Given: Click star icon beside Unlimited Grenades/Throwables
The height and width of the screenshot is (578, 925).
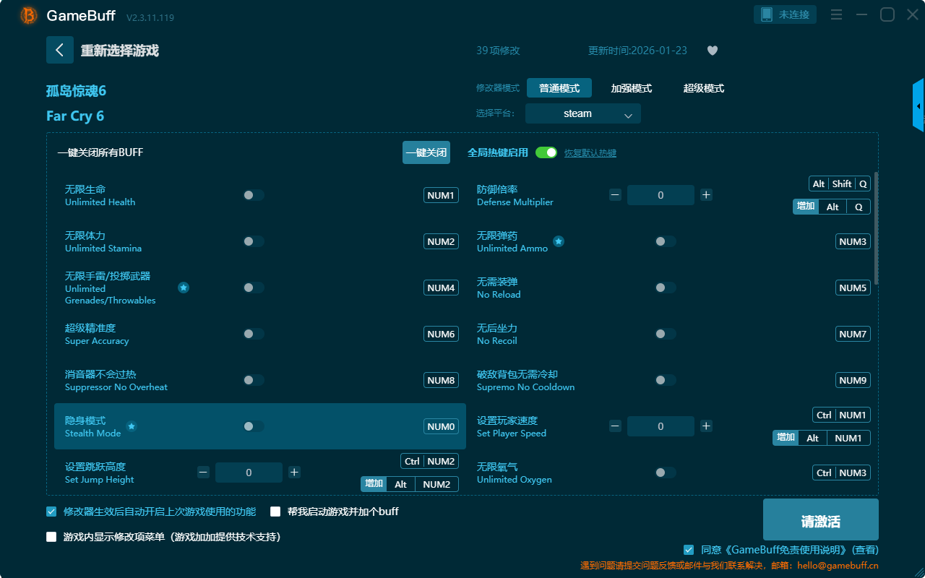Looking at the screenshot, I should [184, 288].
